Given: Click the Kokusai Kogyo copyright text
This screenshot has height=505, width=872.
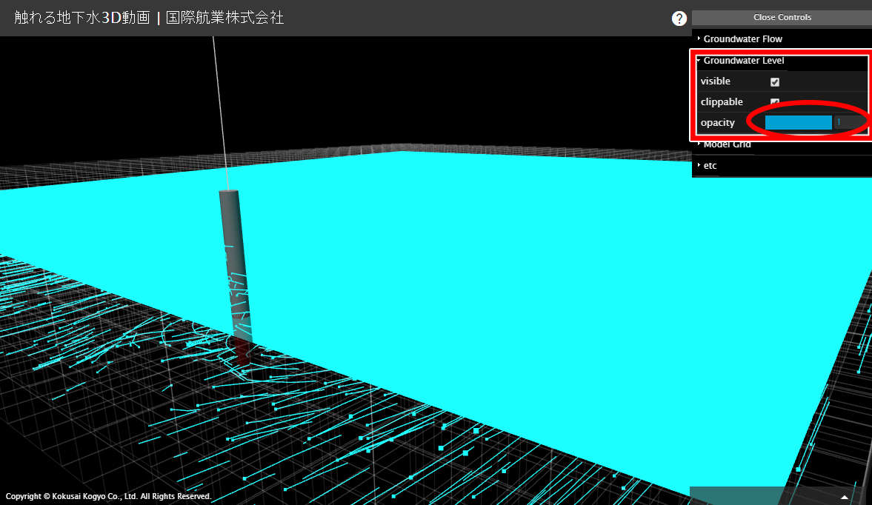Looking at the screenshot, I should click(x=108, y=496).
